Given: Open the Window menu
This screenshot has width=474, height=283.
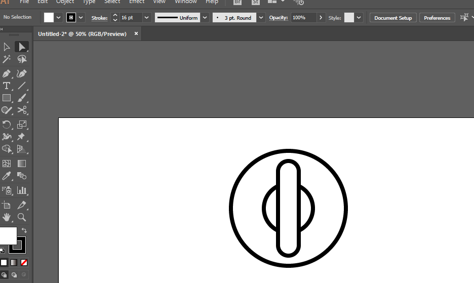Looking at the screenshot, I should point(185,2).
